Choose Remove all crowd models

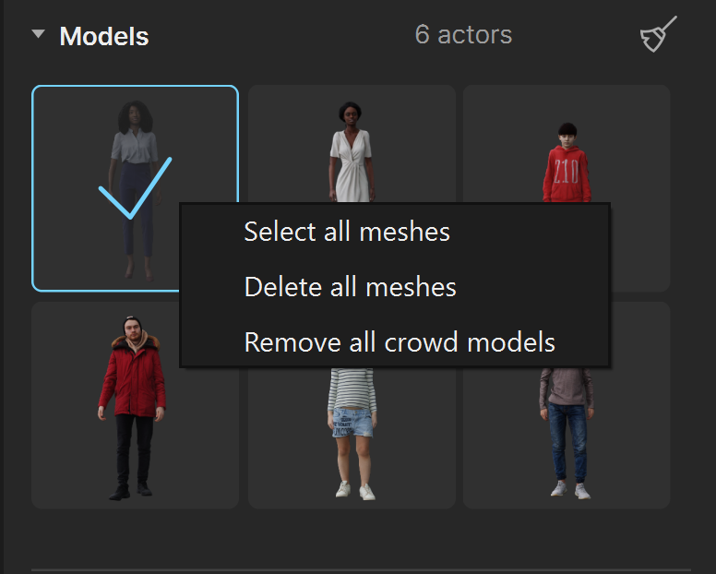(x=400, y=342)
